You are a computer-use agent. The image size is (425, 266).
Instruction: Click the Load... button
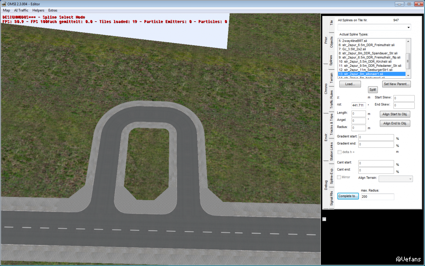pos(350,84)
